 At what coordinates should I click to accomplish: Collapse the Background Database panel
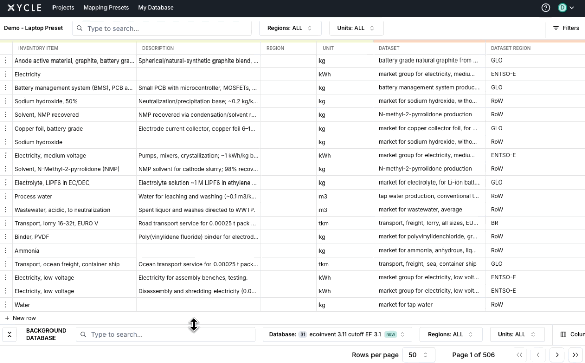pos(9,334)
